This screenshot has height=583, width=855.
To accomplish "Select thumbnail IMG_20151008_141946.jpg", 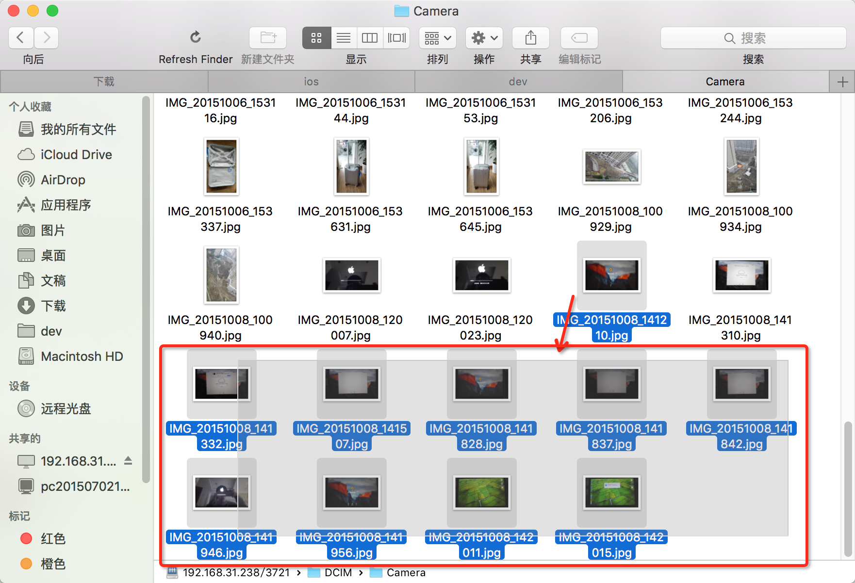I will (x=221, y=492).
